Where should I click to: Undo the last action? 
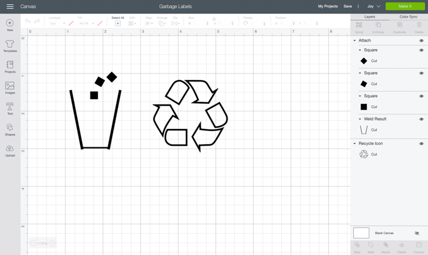28,21
